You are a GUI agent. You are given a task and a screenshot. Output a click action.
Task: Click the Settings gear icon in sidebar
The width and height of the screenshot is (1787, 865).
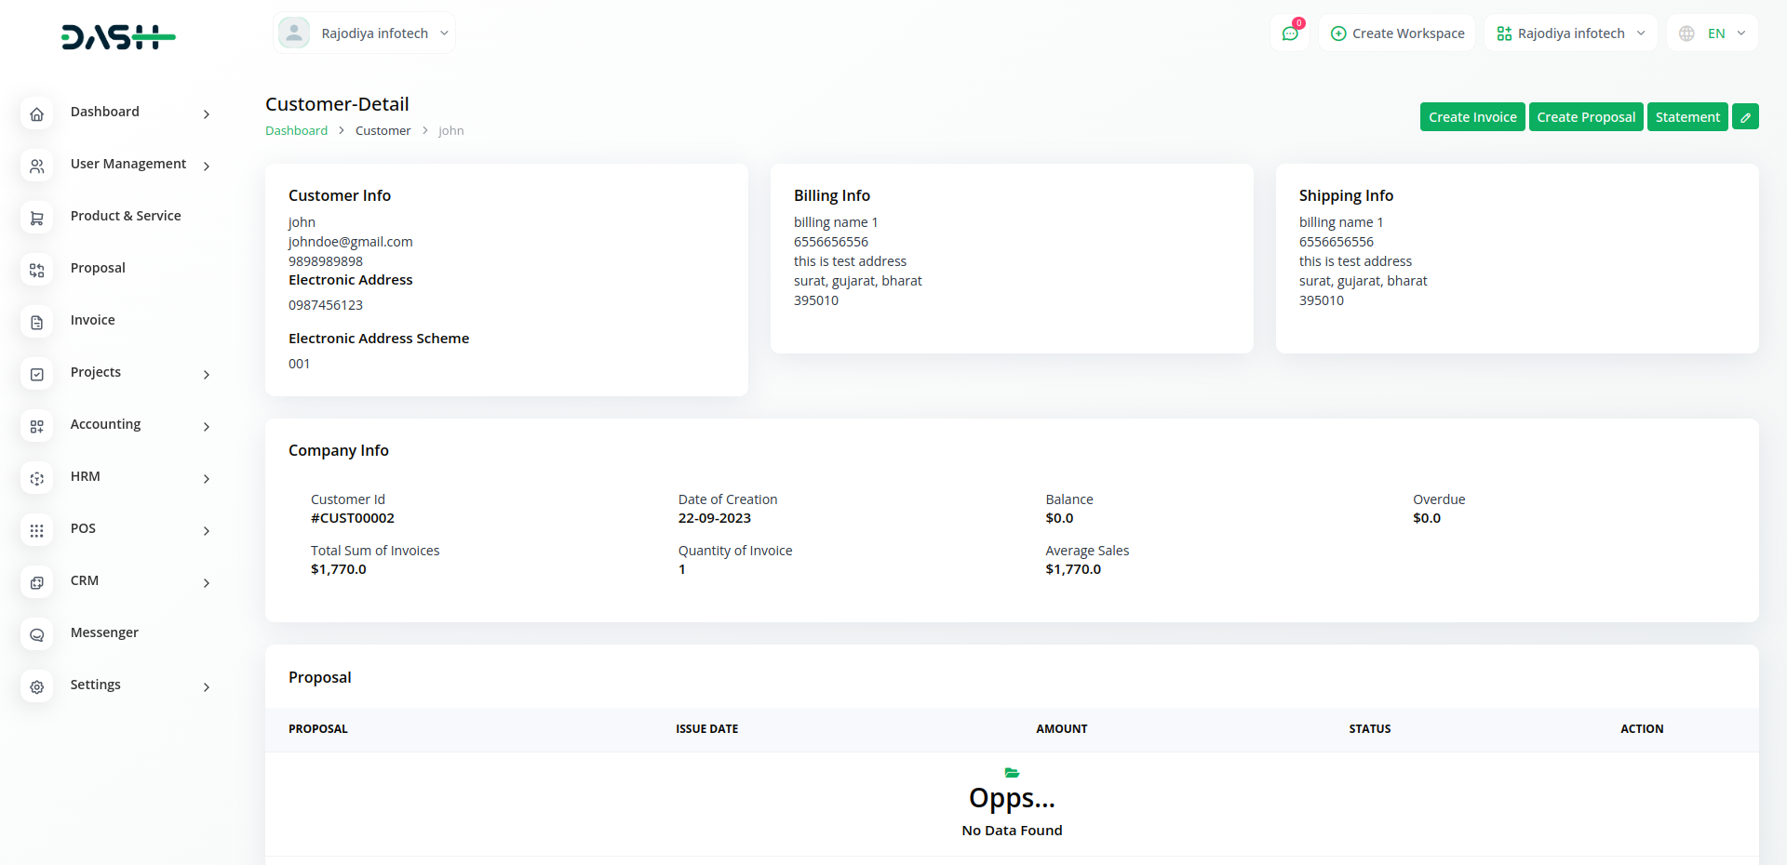pos(37,687)
